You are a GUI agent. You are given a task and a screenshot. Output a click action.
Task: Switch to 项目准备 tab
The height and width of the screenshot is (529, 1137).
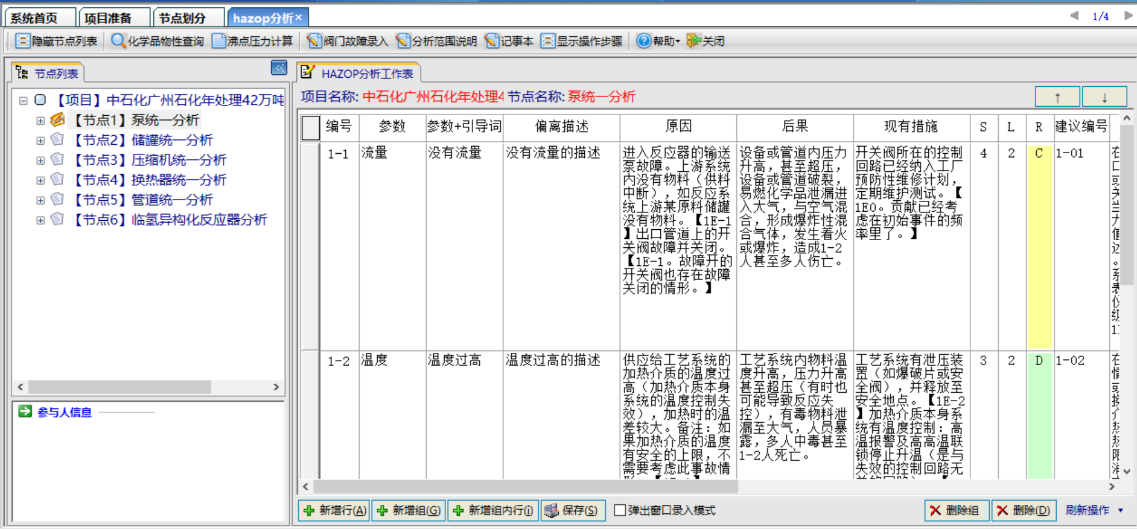(x=114, y=17)
